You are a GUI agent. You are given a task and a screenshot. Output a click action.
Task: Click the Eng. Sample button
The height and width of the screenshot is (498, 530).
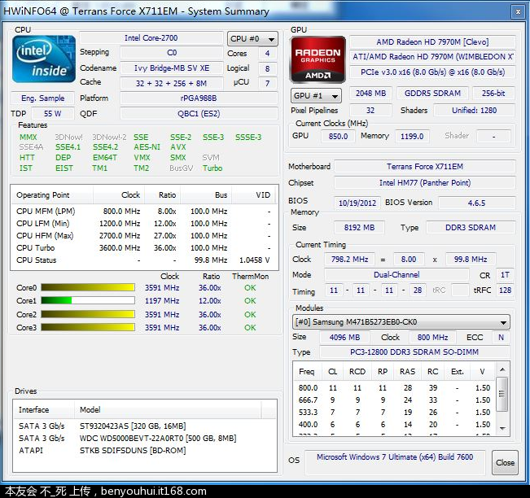point(42,98)
